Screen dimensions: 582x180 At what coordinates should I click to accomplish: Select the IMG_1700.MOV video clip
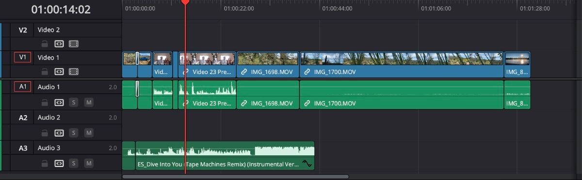coord(402,65)
